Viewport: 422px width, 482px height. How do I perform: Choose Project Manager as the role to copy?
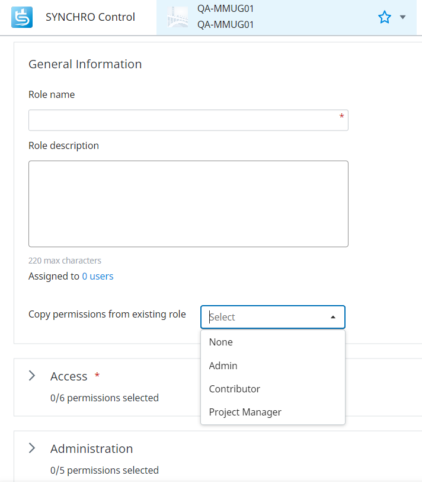[244, 412]
